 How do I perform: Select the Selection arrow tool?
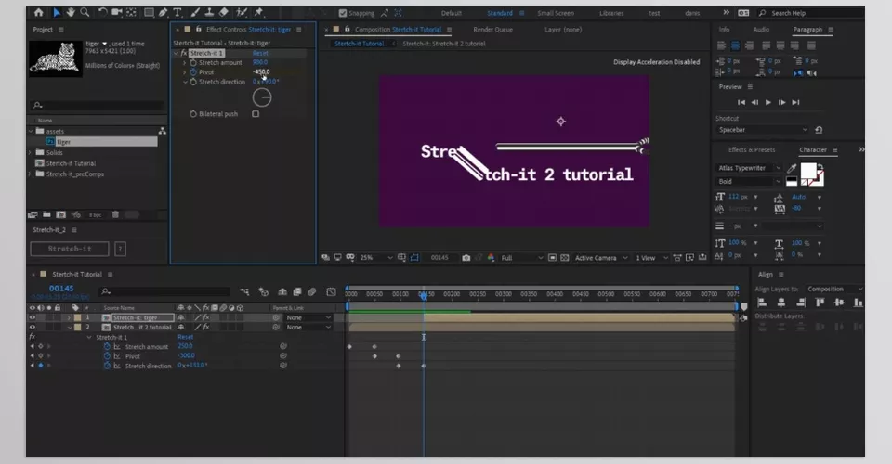point(57,12)
